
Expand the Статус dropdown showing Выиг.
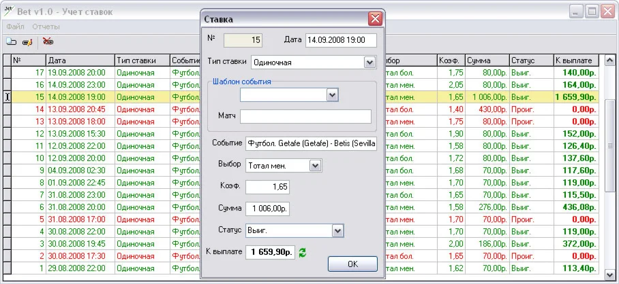pos(336,231)
